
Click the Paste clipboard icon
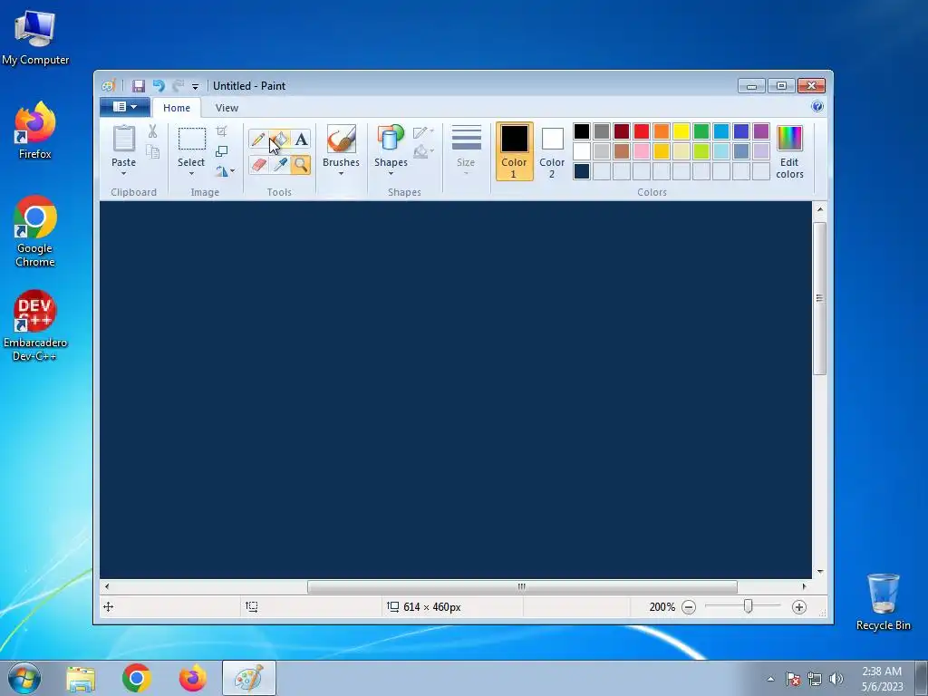[x=123, y=139]
